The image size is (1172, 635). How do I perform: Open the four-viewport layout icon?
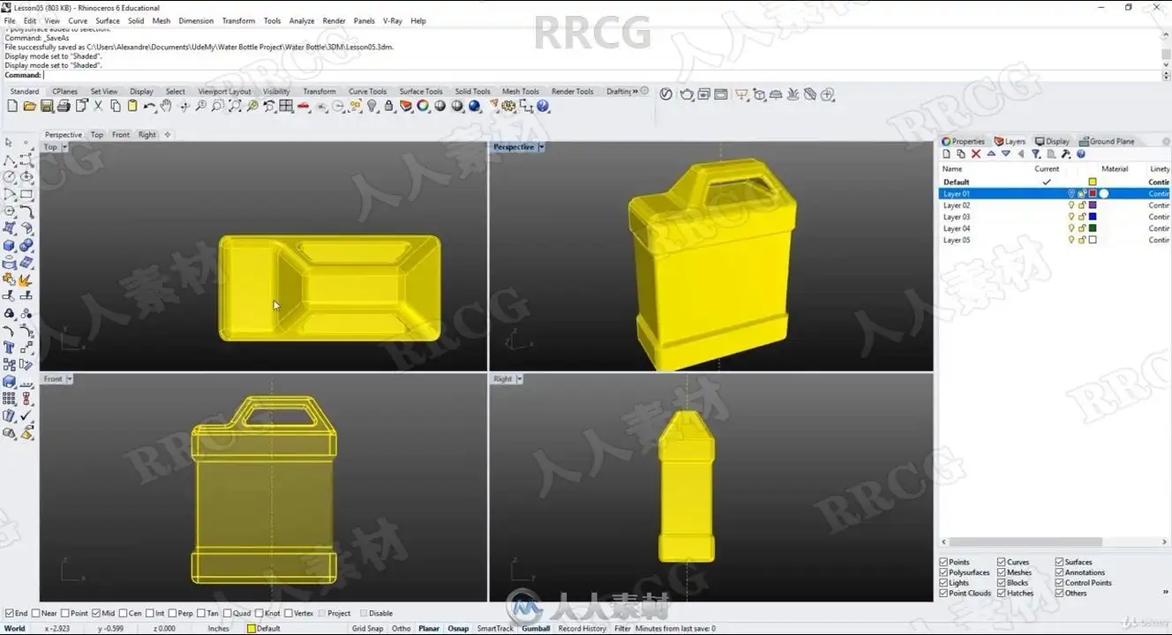click(x=286, y=106)
